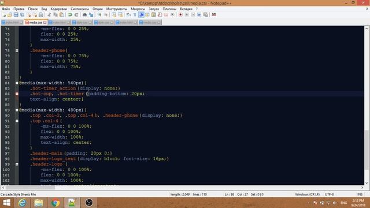Image resolution: width=370 pixels, height=208 pixels.
Task: Cut the selection using the scissors icon
Action: 49,15
